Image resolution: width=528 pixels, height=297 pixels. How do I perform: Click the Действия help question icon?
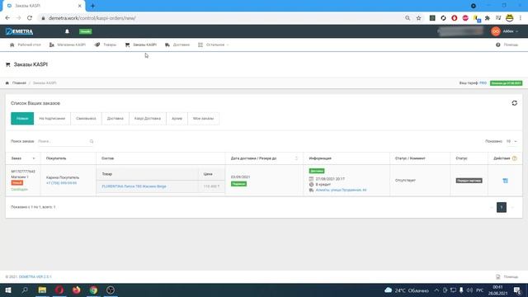(515, 158)
